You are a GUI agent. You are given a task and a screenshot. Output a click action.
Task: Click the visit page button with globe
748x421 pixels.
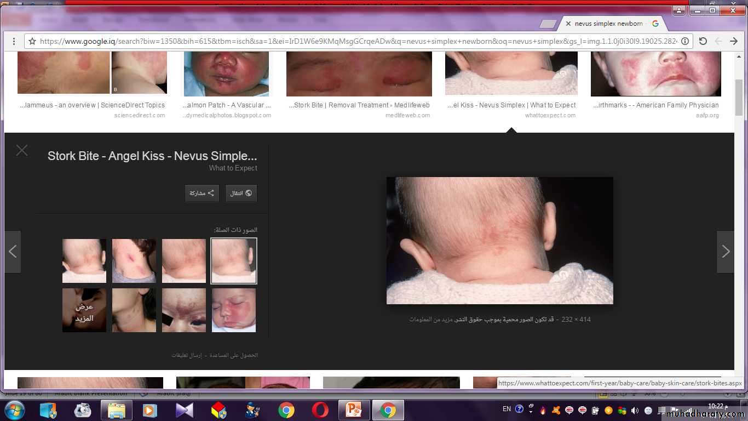click(241, 193)
